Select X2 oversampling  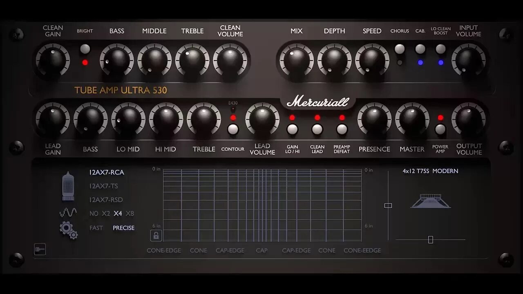(x=106, y=214)
